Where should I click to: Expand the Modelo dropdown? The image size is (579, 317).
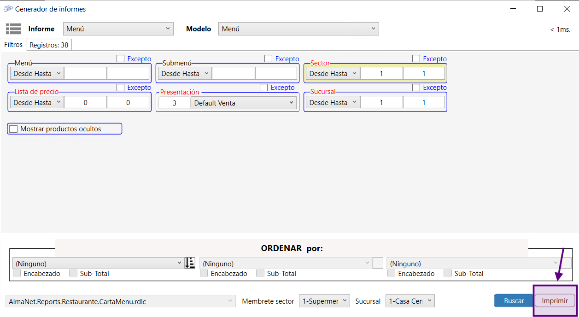click(x=298, y=29)
